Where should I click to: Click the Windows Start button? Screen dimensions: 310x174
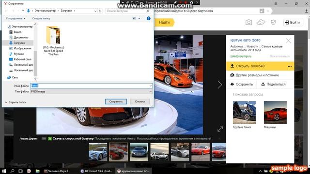coord(4,171)
